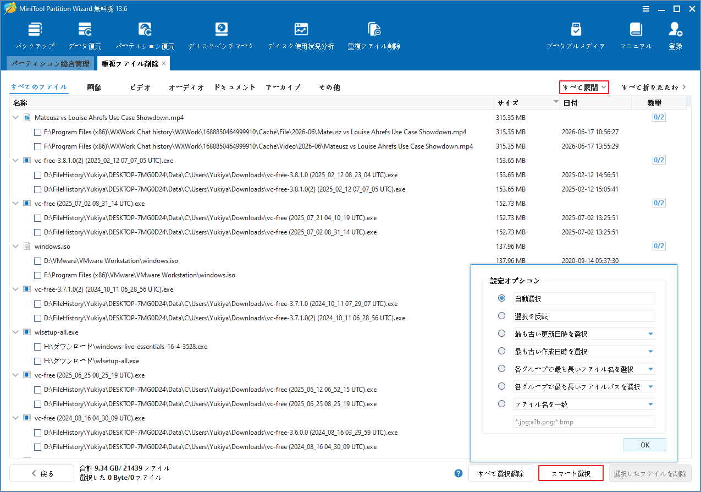The image size is (701, 492).
Task: Click the sort arrow on サイズ column
Action: point(556,103)
